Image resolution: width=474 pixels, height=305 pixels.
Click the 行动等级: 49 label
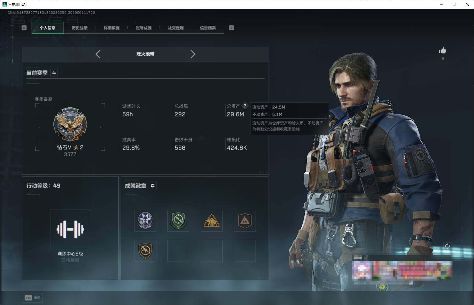coord(43,186)
